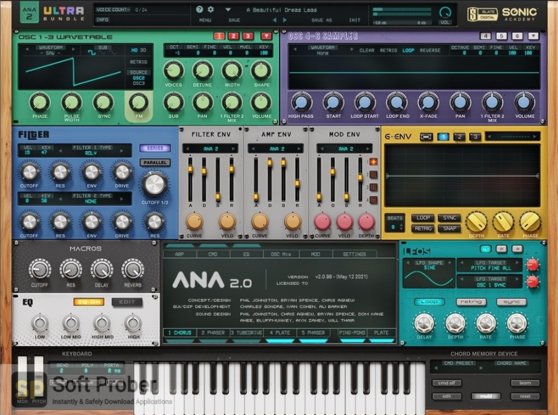Open the ARP tab

coord(179,254)
